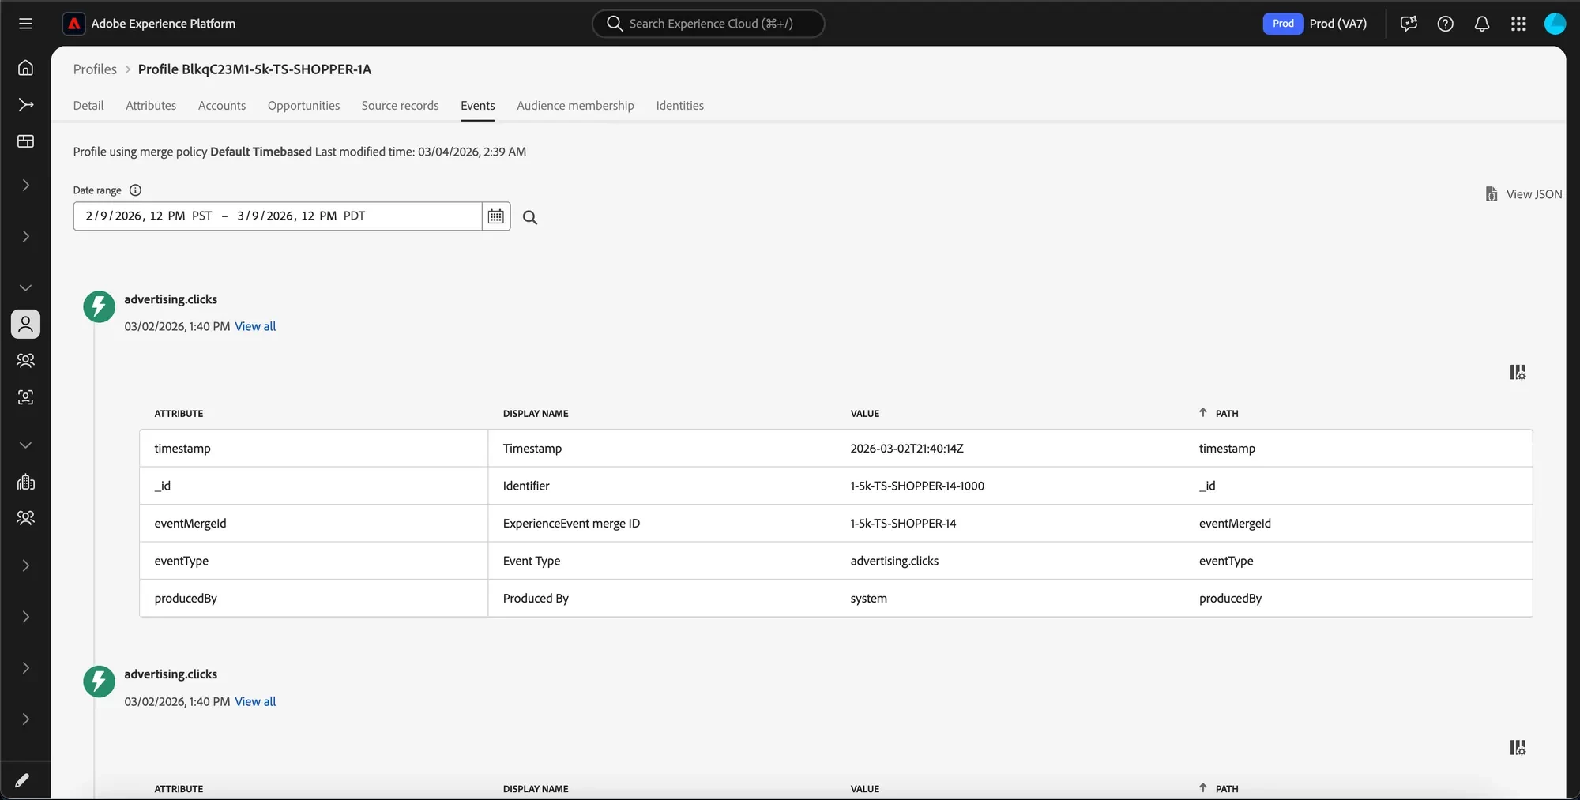Open the Prod (VA7) sandbox switcher
Screen dimensions: 1580x800
coord(1338,24)
